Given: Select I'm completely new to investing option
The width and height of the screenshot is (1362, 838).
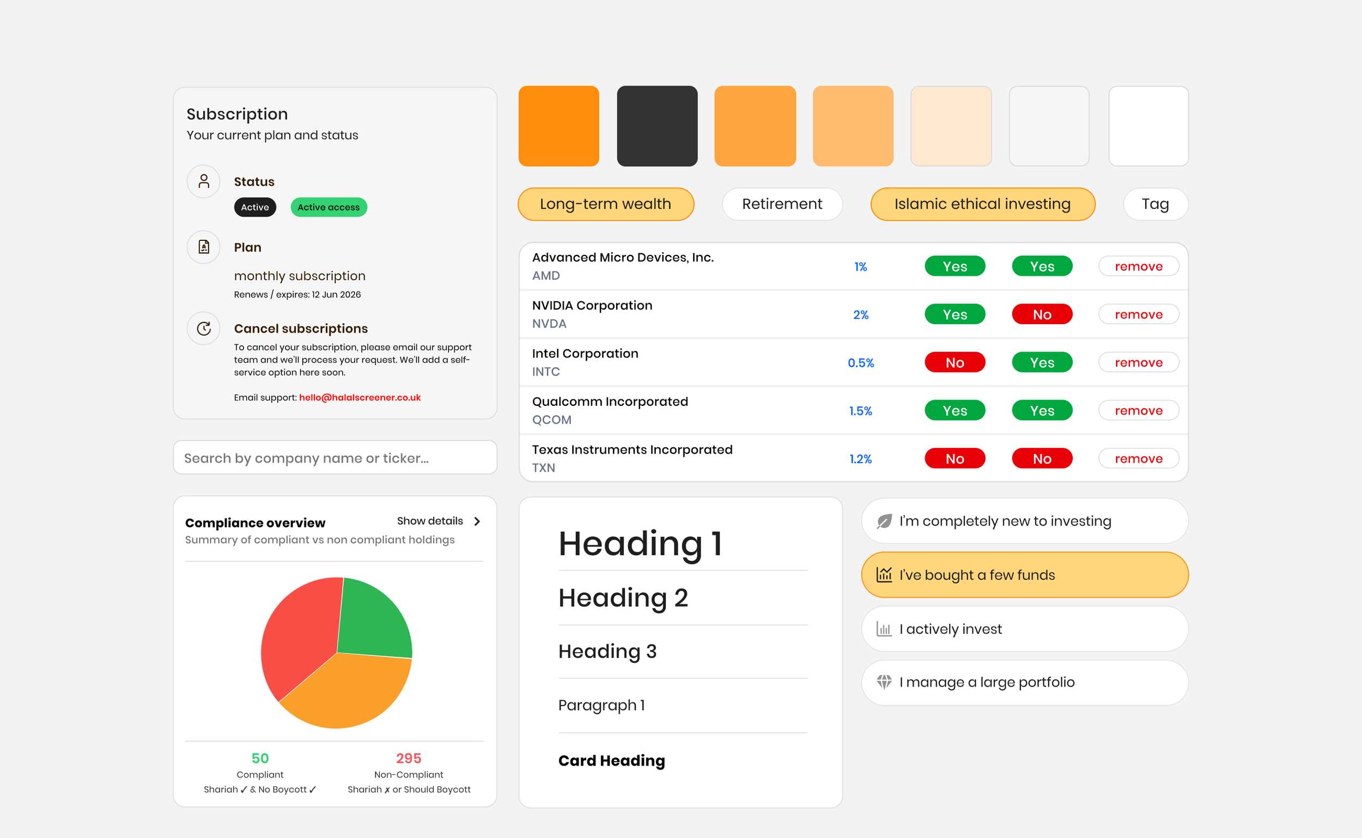Looking at the screenshot, I should [x=1025, y=521].
